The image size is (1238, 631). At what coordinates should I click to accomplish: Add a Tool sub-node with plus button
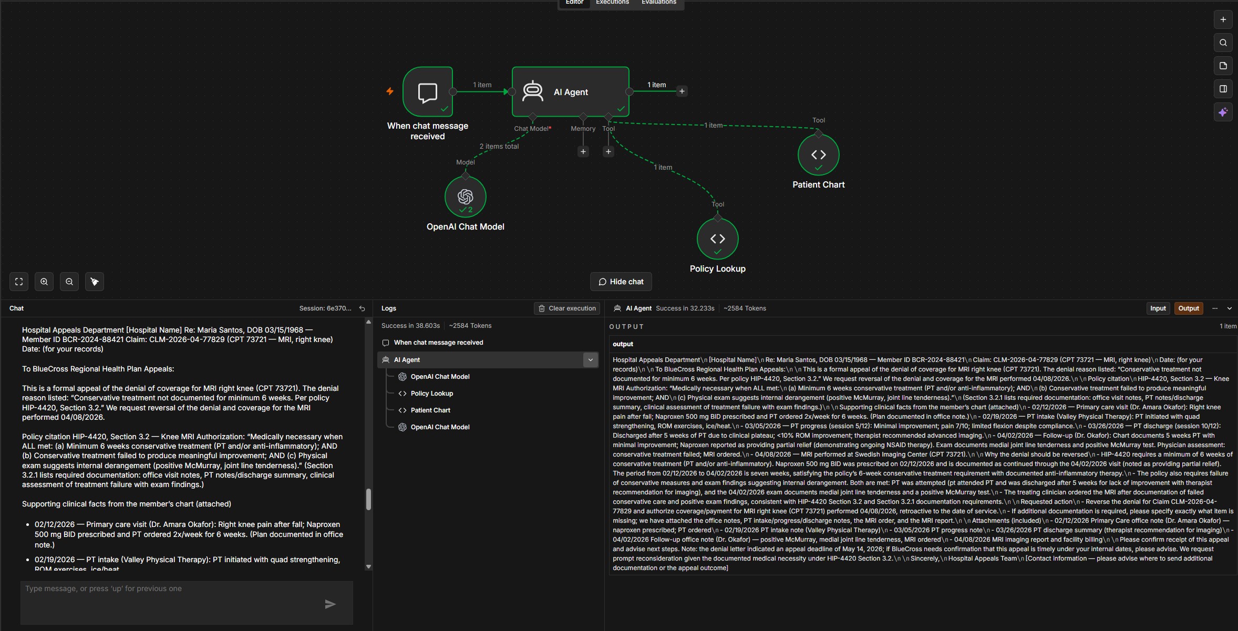(608, 152)
